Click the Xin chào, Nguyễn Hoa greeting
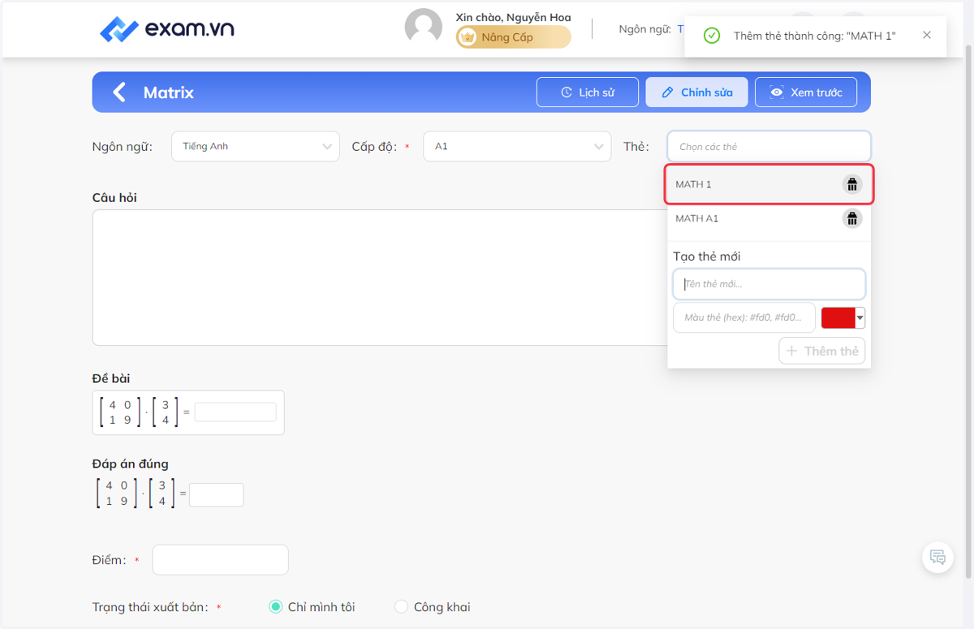The image size is (974, 629). click(513, 17)
